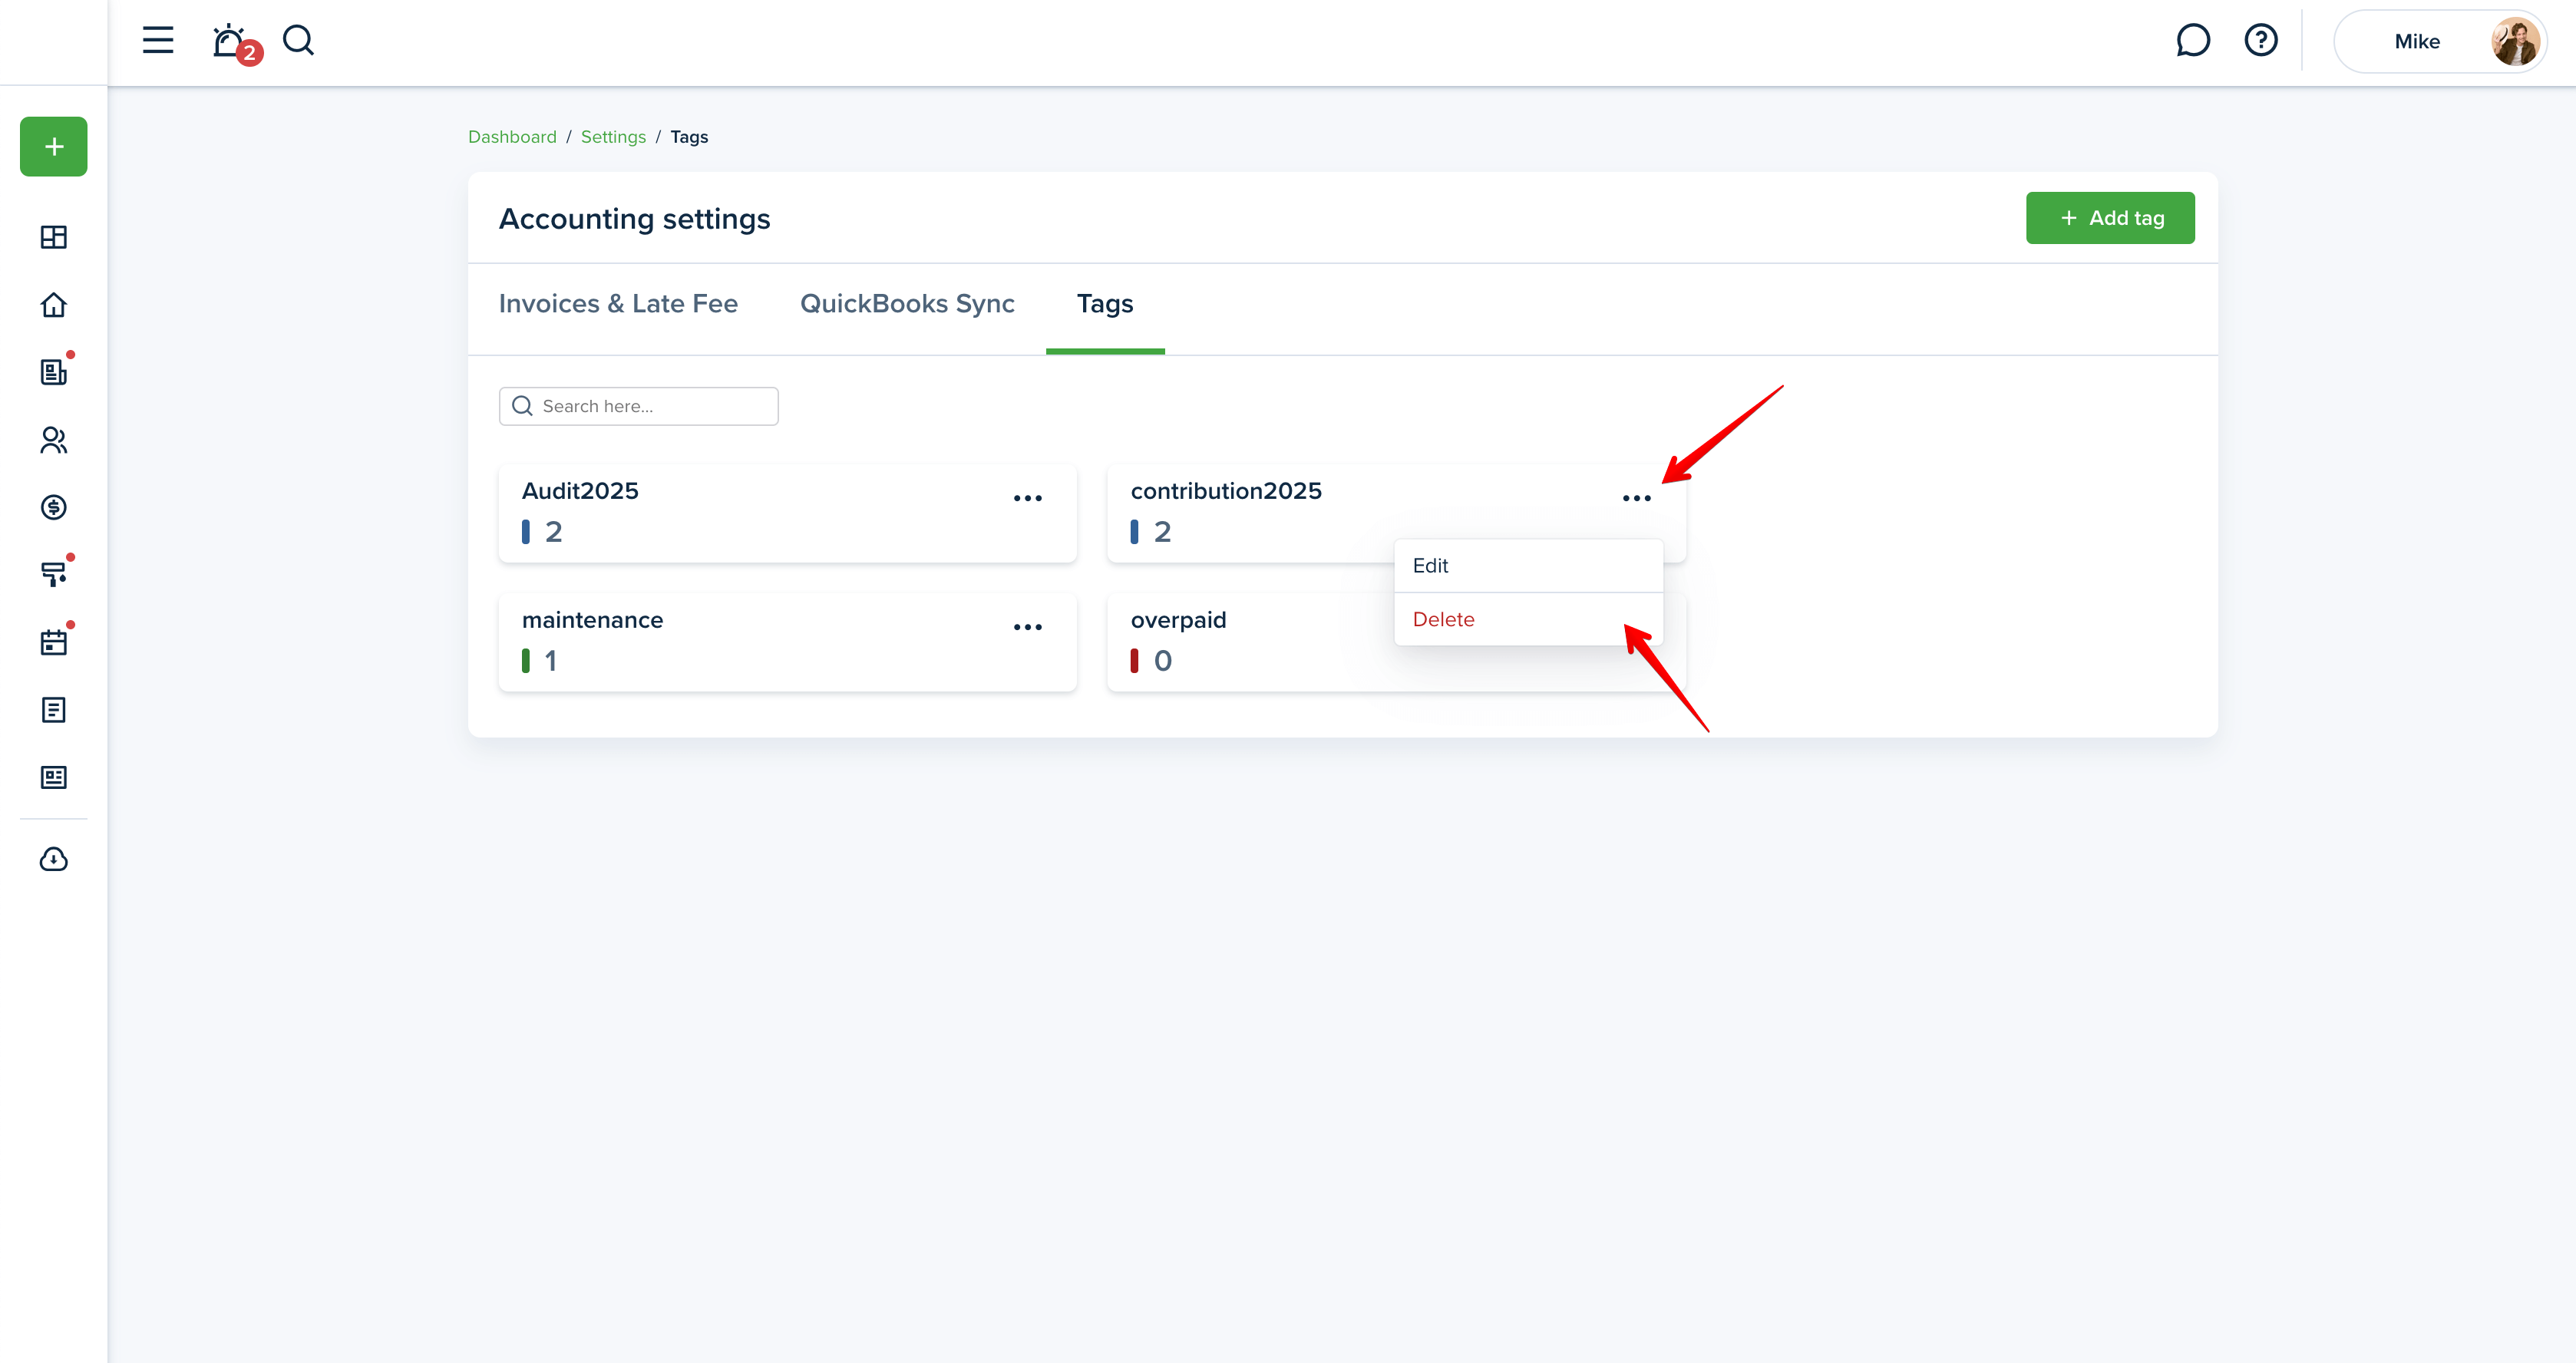Go to Dashboard breadcrumb link

(x=512, y=137)
